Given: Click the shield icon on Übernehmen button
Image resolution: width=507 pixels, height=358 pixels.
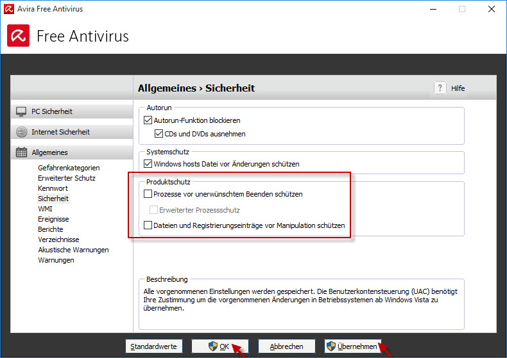Looking at the screenshot, I should click(331, 346).
